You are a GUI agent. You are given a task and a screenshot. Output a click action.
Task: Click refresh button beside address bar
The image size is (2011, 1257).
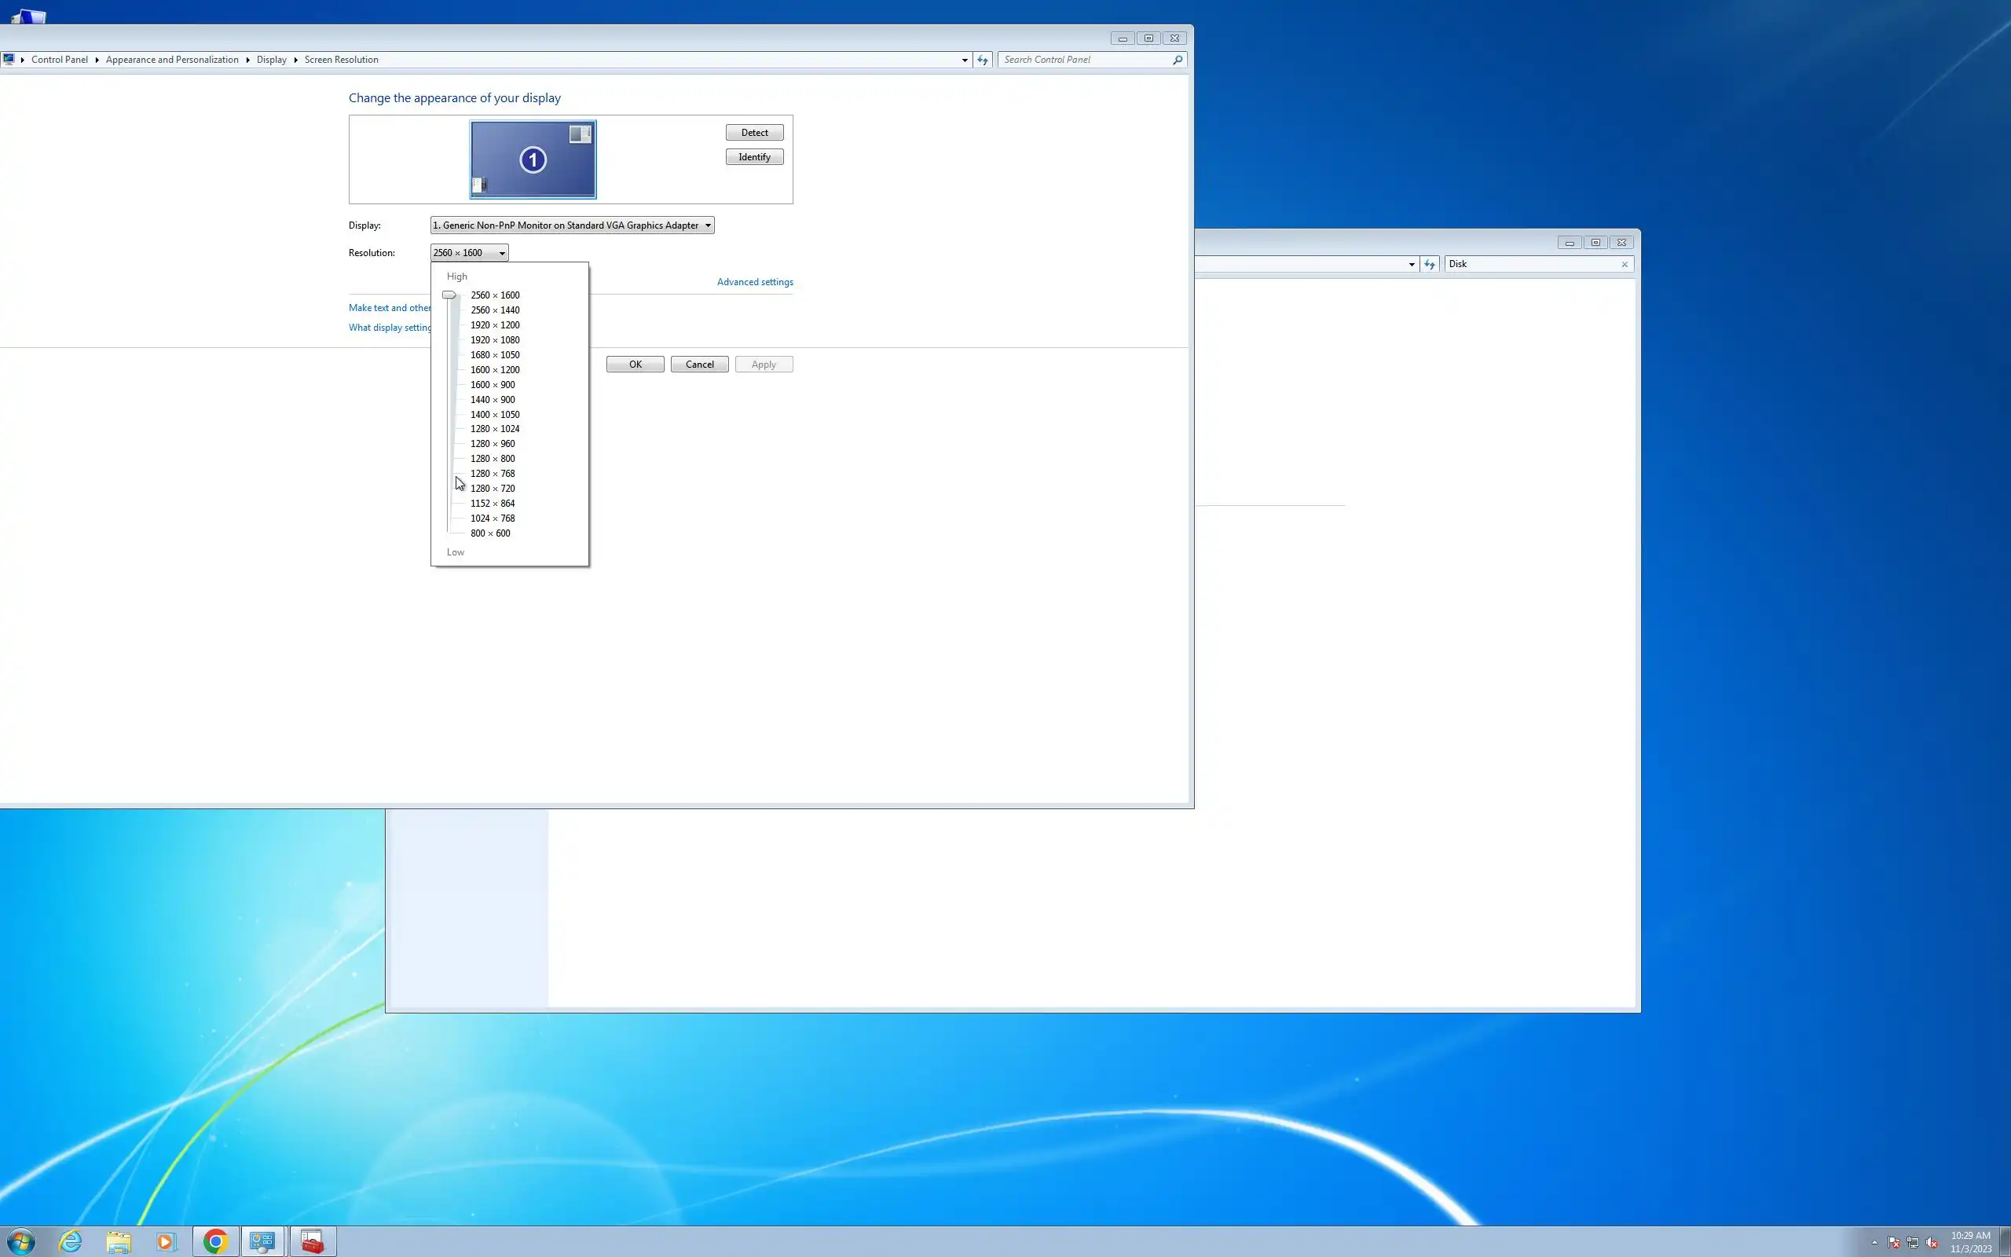[x=982, y=60]
